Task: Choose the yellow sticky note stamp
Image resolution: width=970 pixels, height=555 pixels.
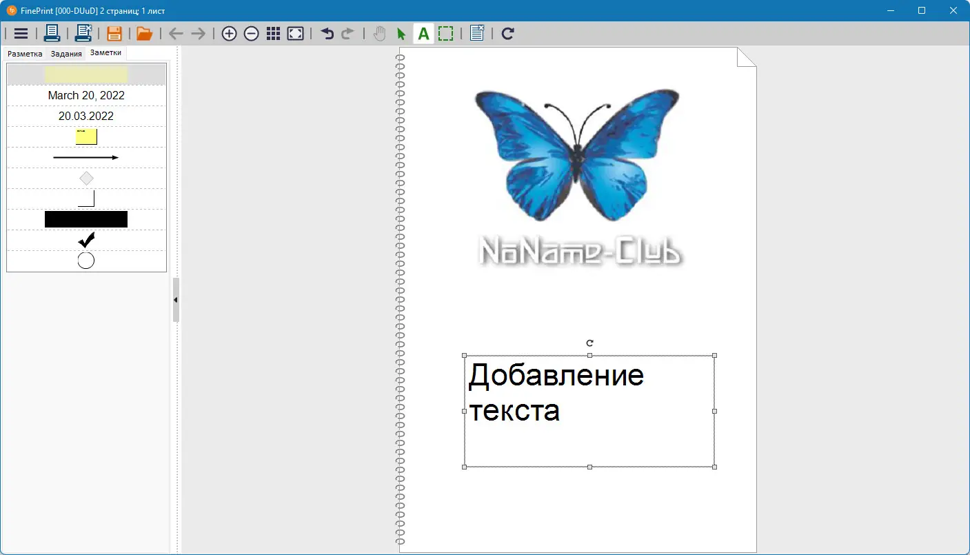Action: (86, 137)
